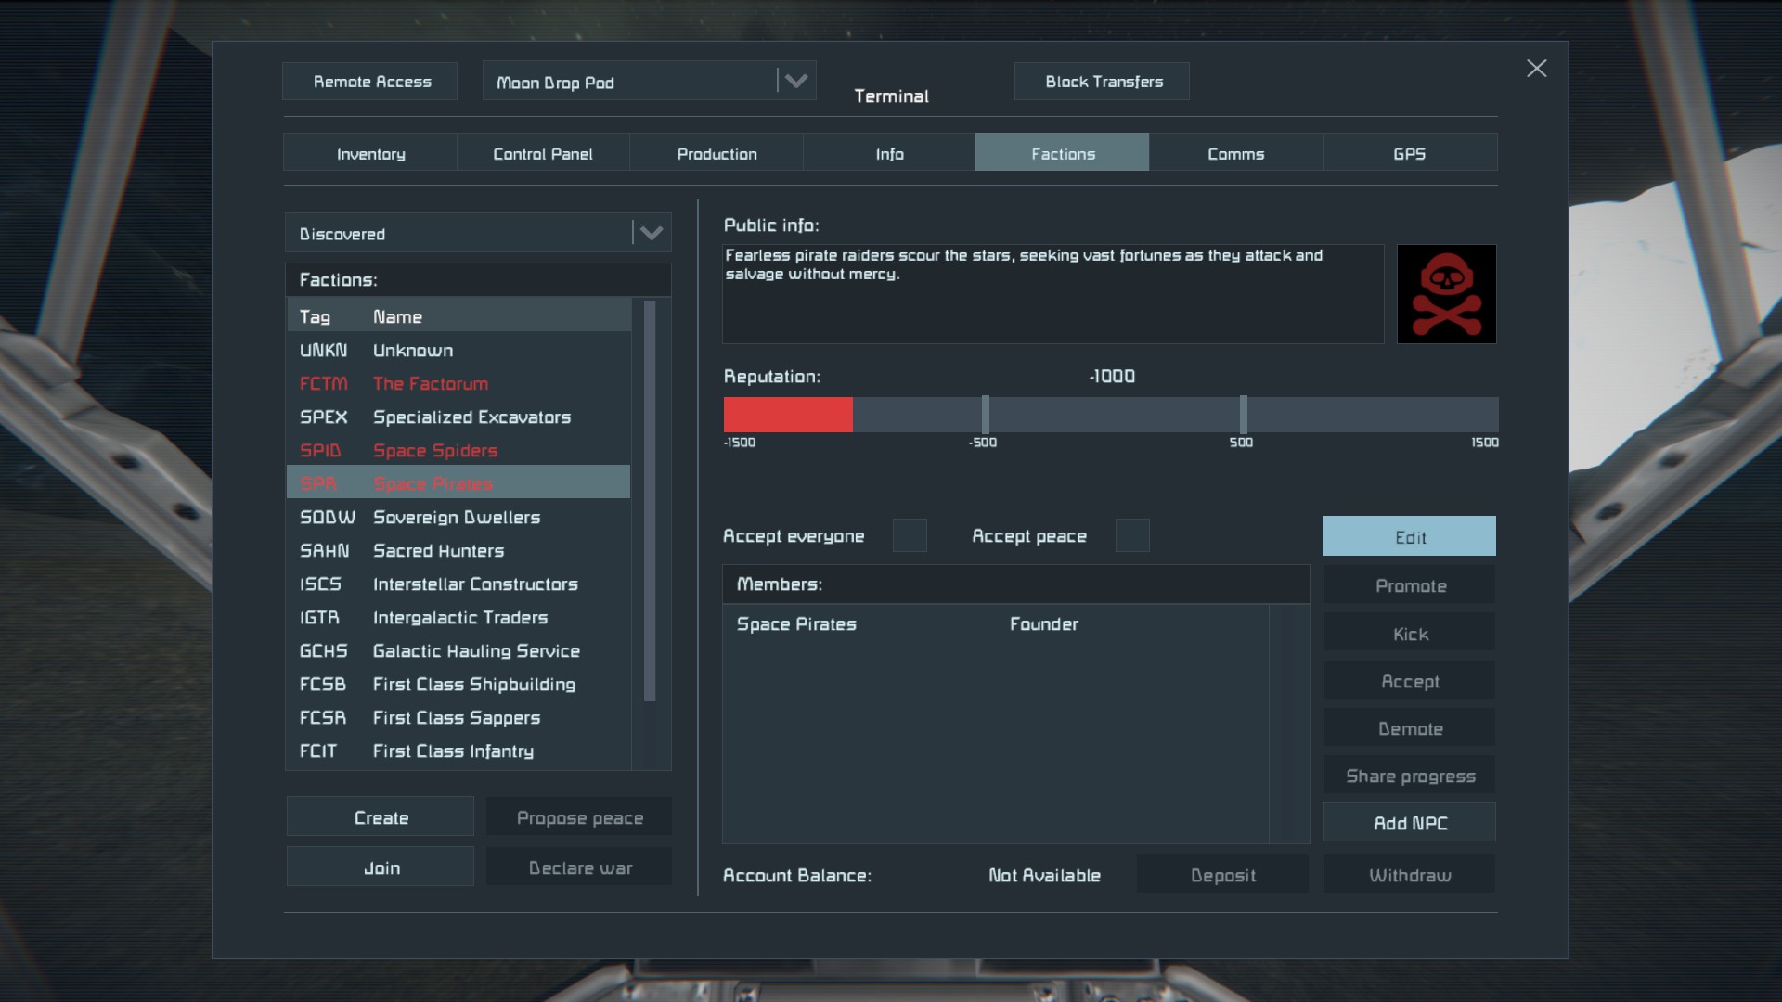
Task: Select Interstellar Constructors faction
Action: (458, 584)
